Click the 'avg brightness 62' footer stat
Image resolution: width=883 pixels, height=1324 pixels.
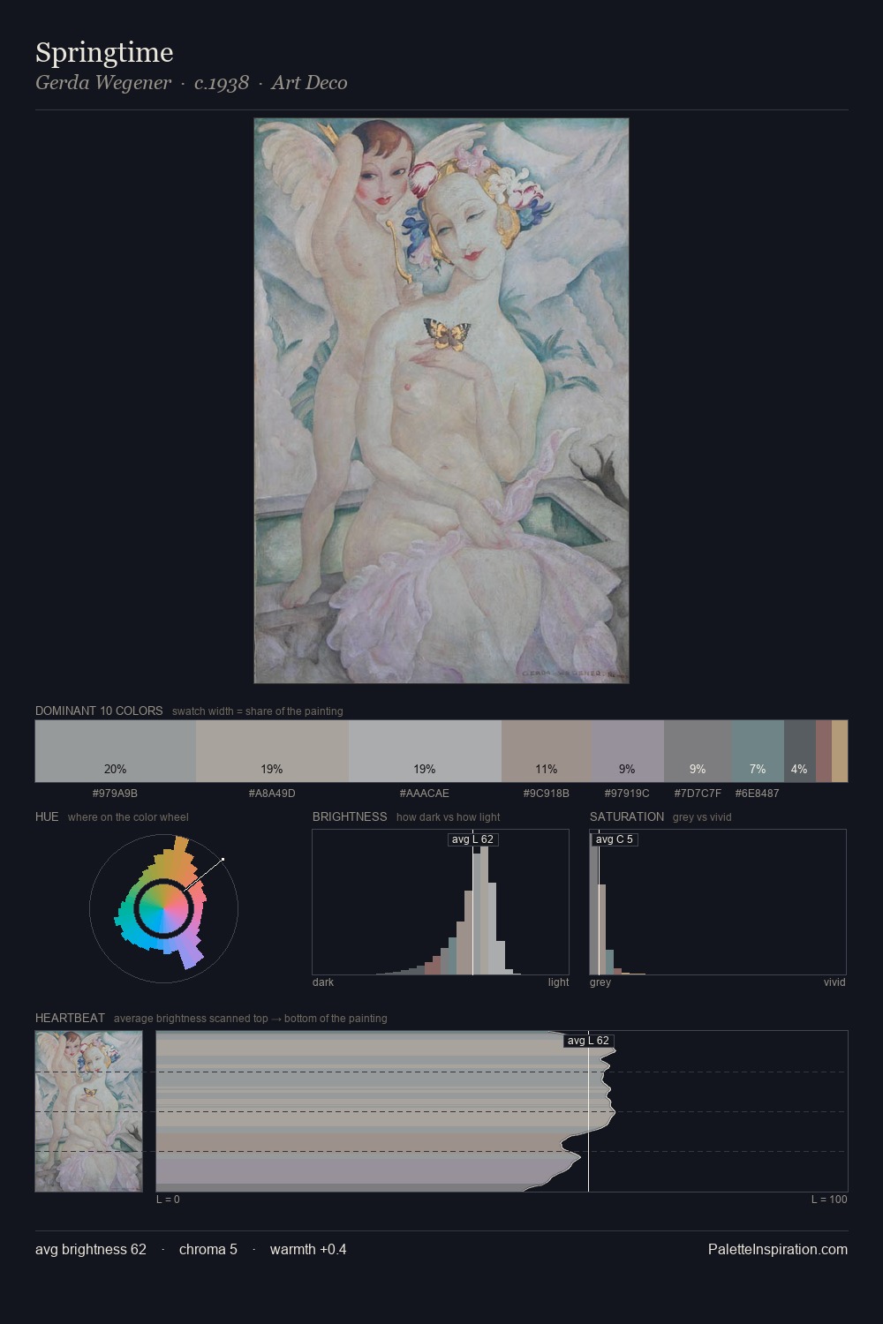click(91, 1249)
